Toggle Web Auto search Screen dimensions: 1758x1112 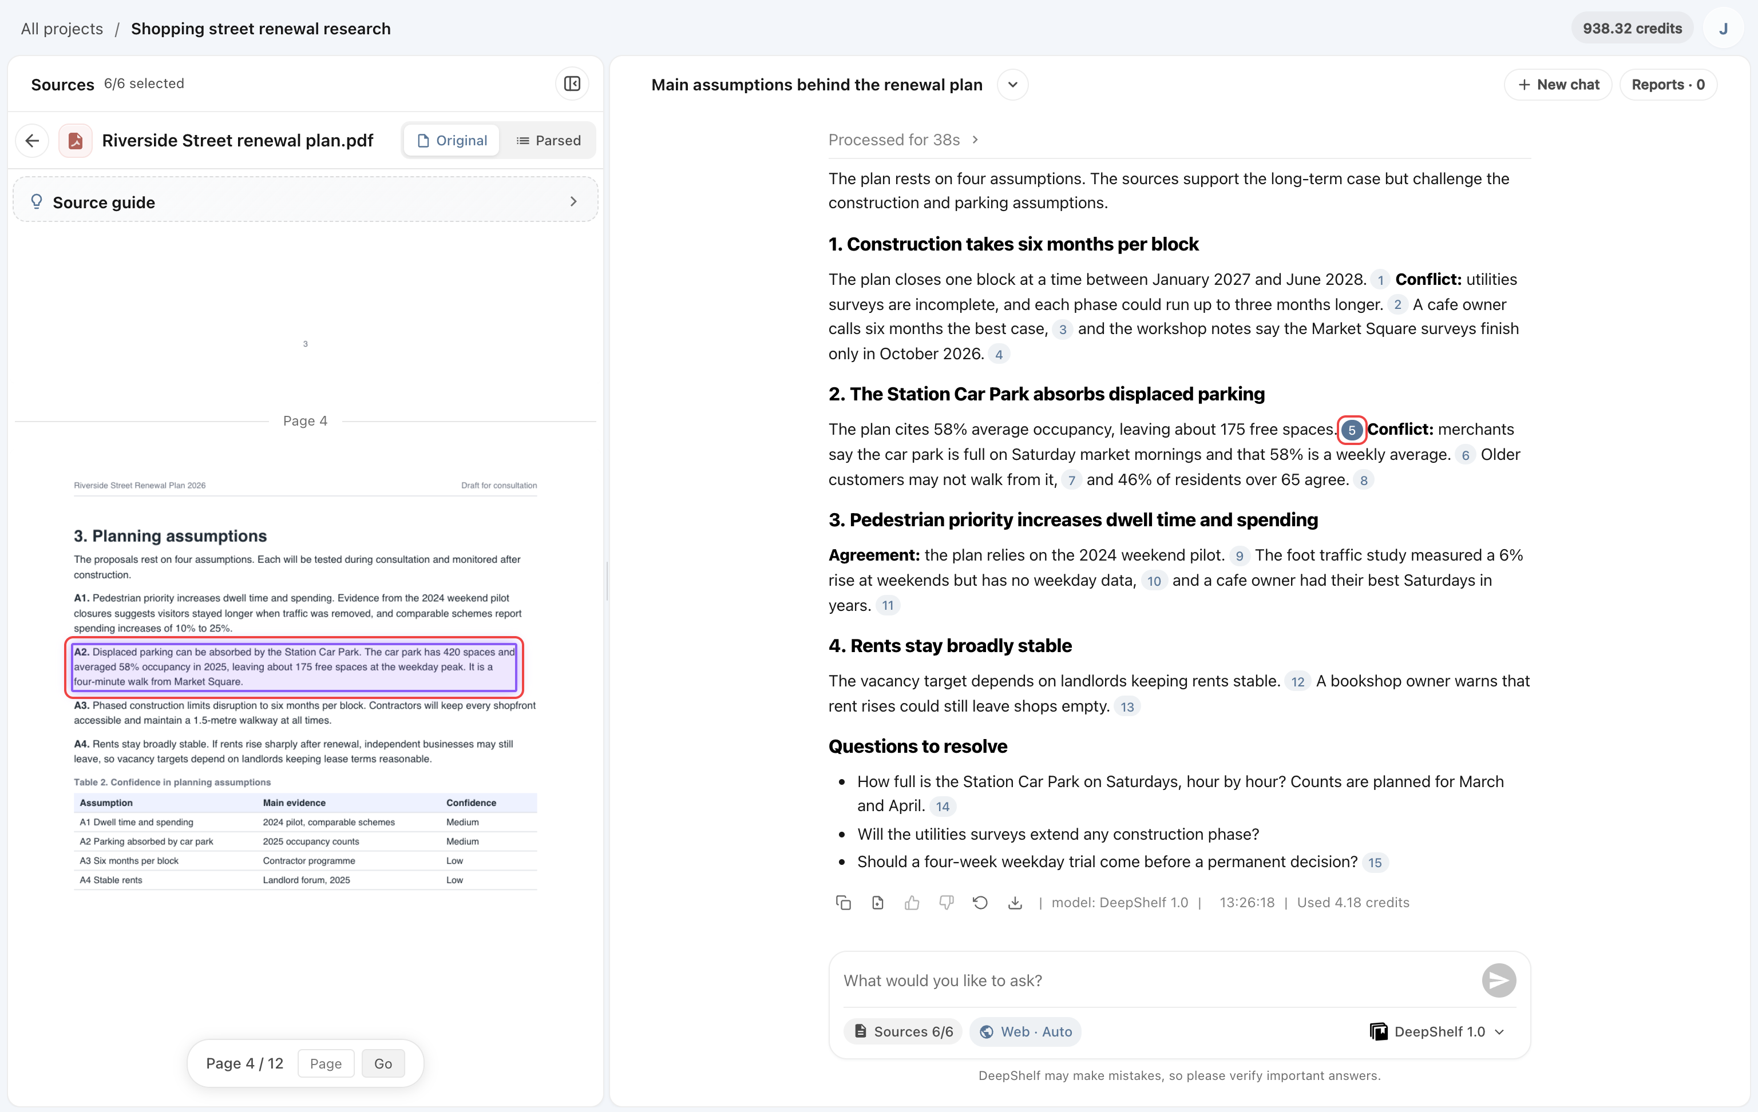[x=1025, y=1031]
